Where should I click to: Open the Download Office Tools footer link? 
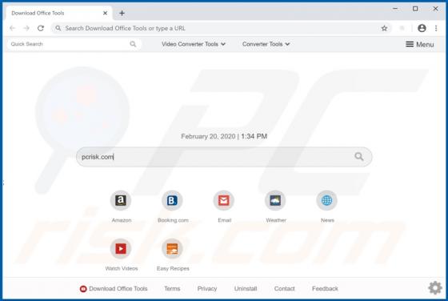[114, 289]
